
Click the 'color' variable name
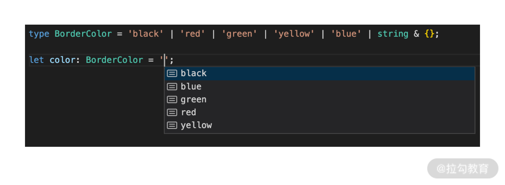pos(63,60)
